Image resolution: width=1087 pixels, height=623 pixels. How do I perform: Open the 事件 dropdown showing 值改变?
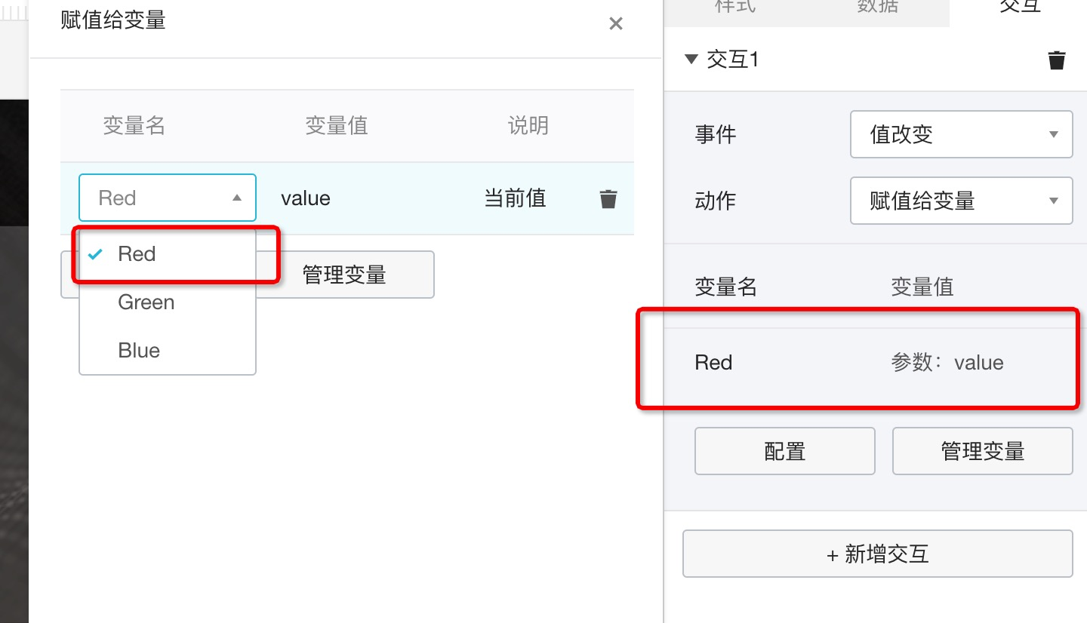[962, 134]
